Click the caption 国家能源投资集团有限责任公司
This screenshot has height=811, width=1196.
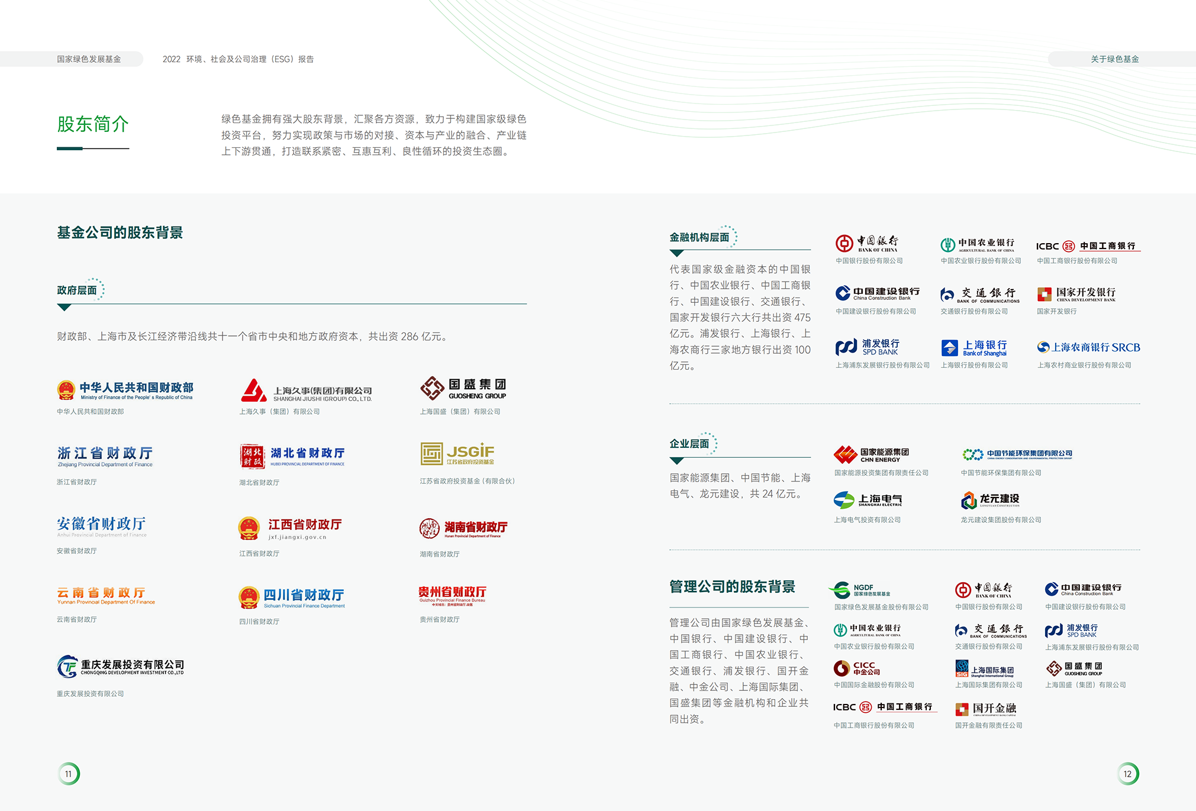[881, 473]
